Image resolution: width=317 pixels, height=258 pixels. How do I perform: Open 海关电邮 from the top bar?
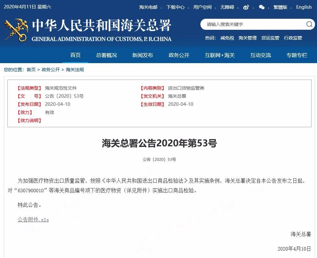pos(148,7)
